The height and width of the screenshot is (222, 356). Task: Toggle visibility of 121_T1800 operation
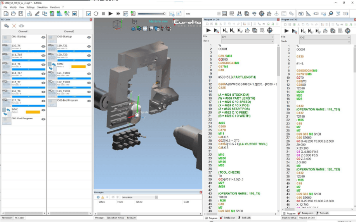89,74
